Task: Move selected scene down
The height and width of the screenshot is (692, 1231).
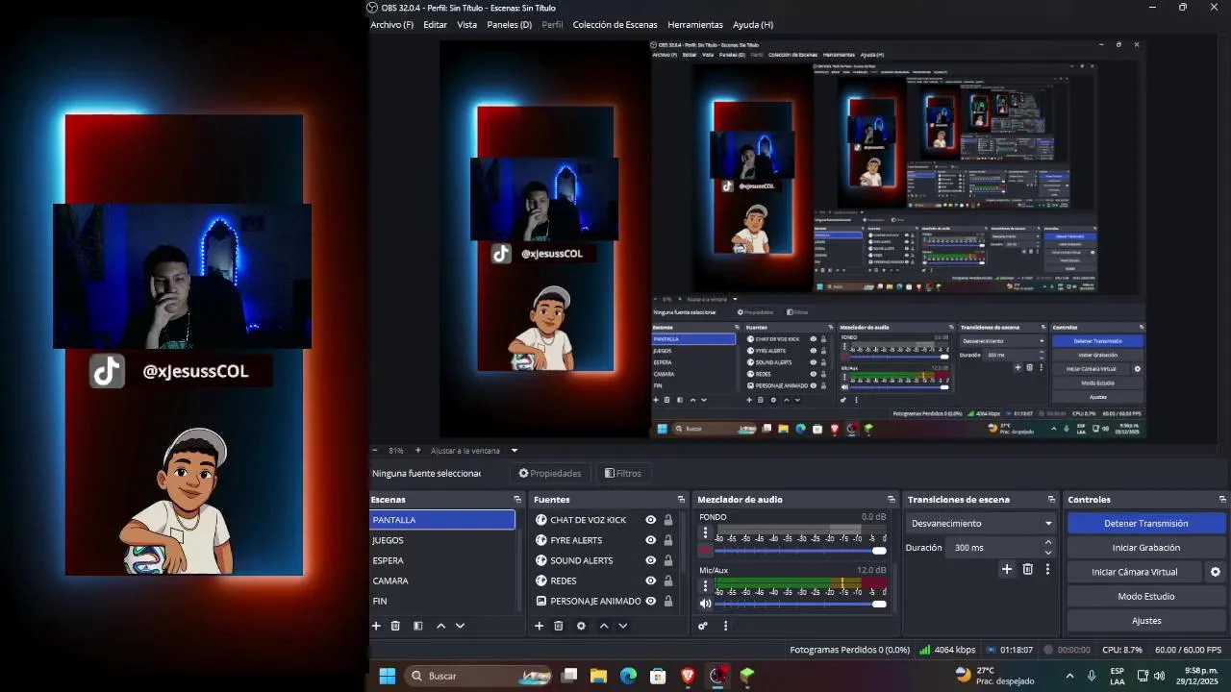Action: (460, 626)
